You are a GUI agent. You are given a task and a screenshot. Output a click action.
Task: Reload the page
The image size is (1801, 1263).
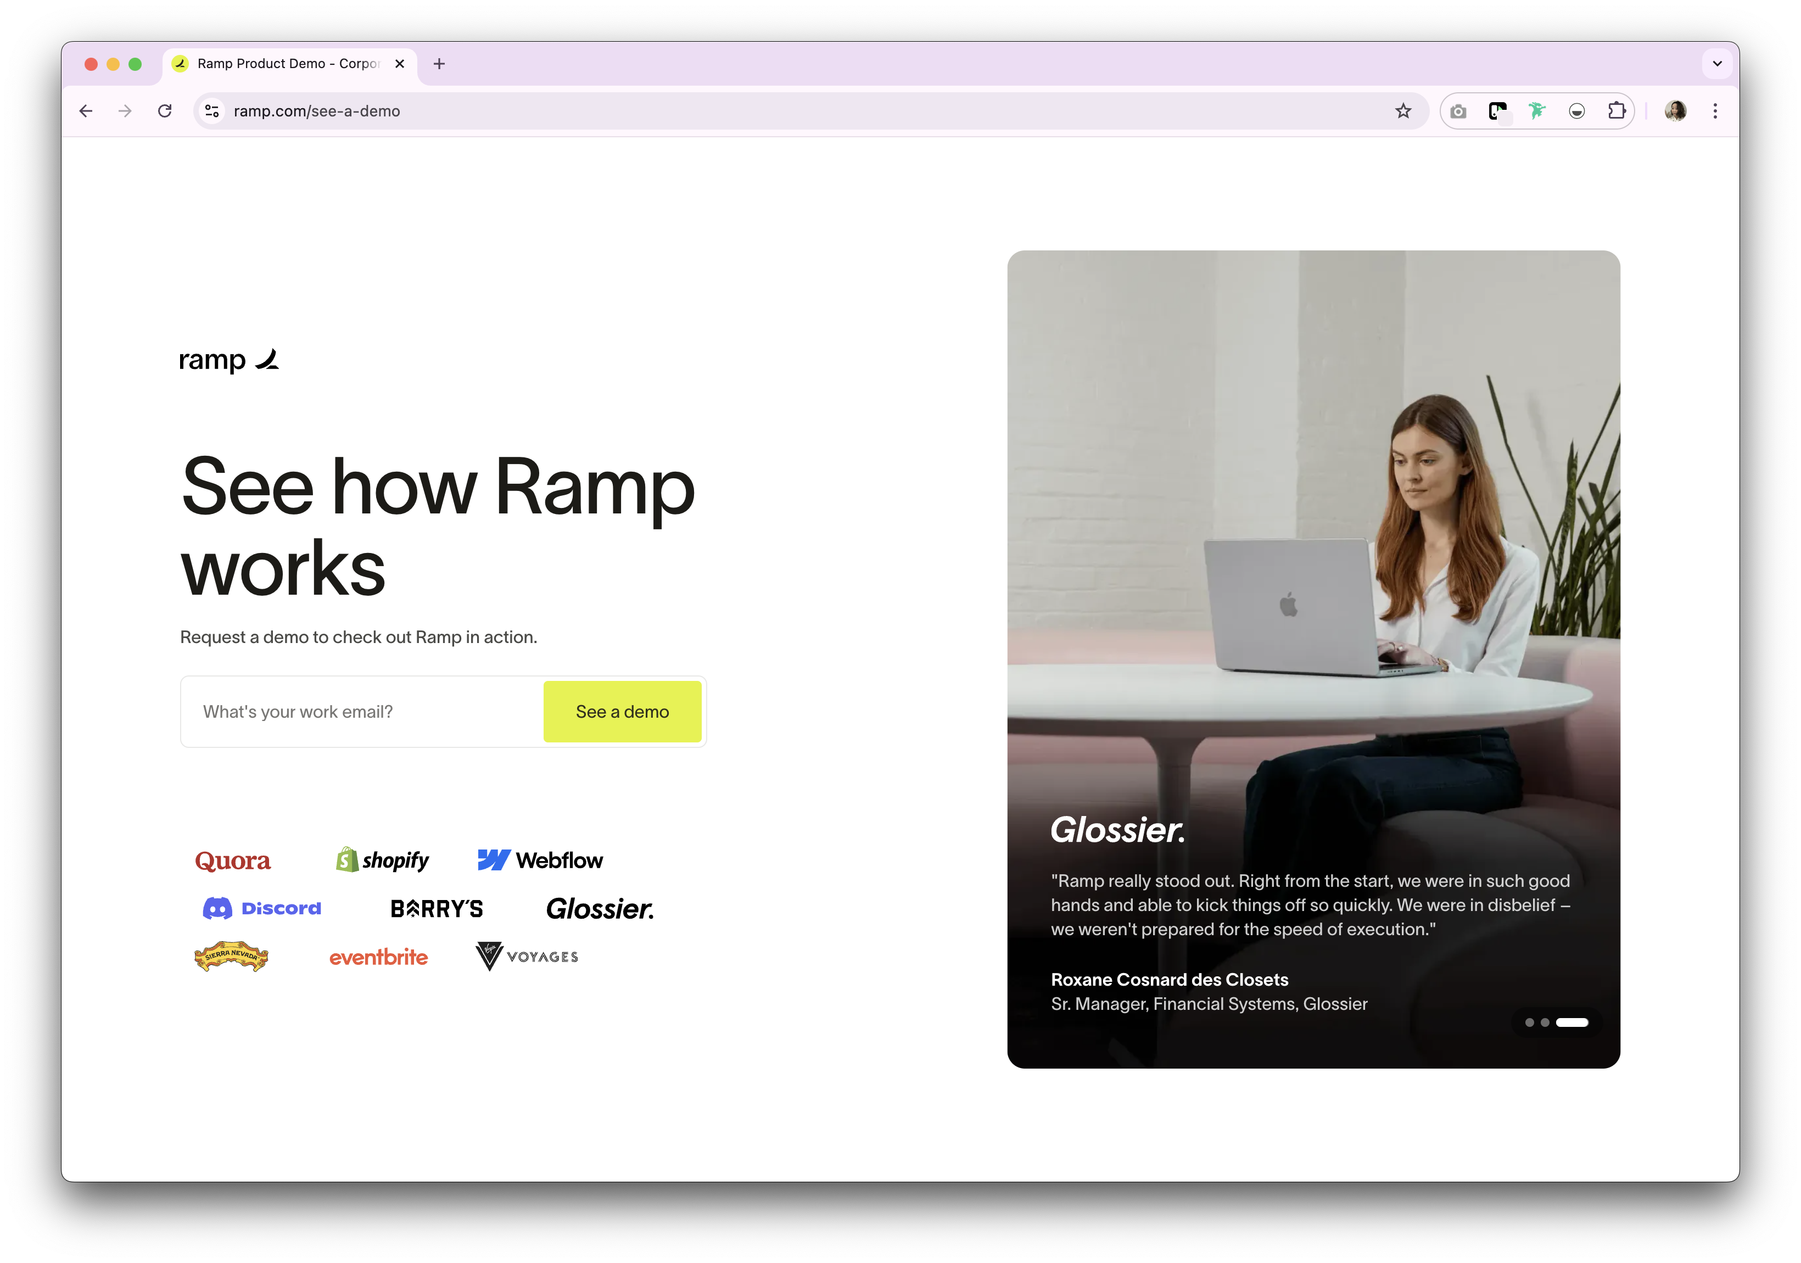[x=165, y=111]
